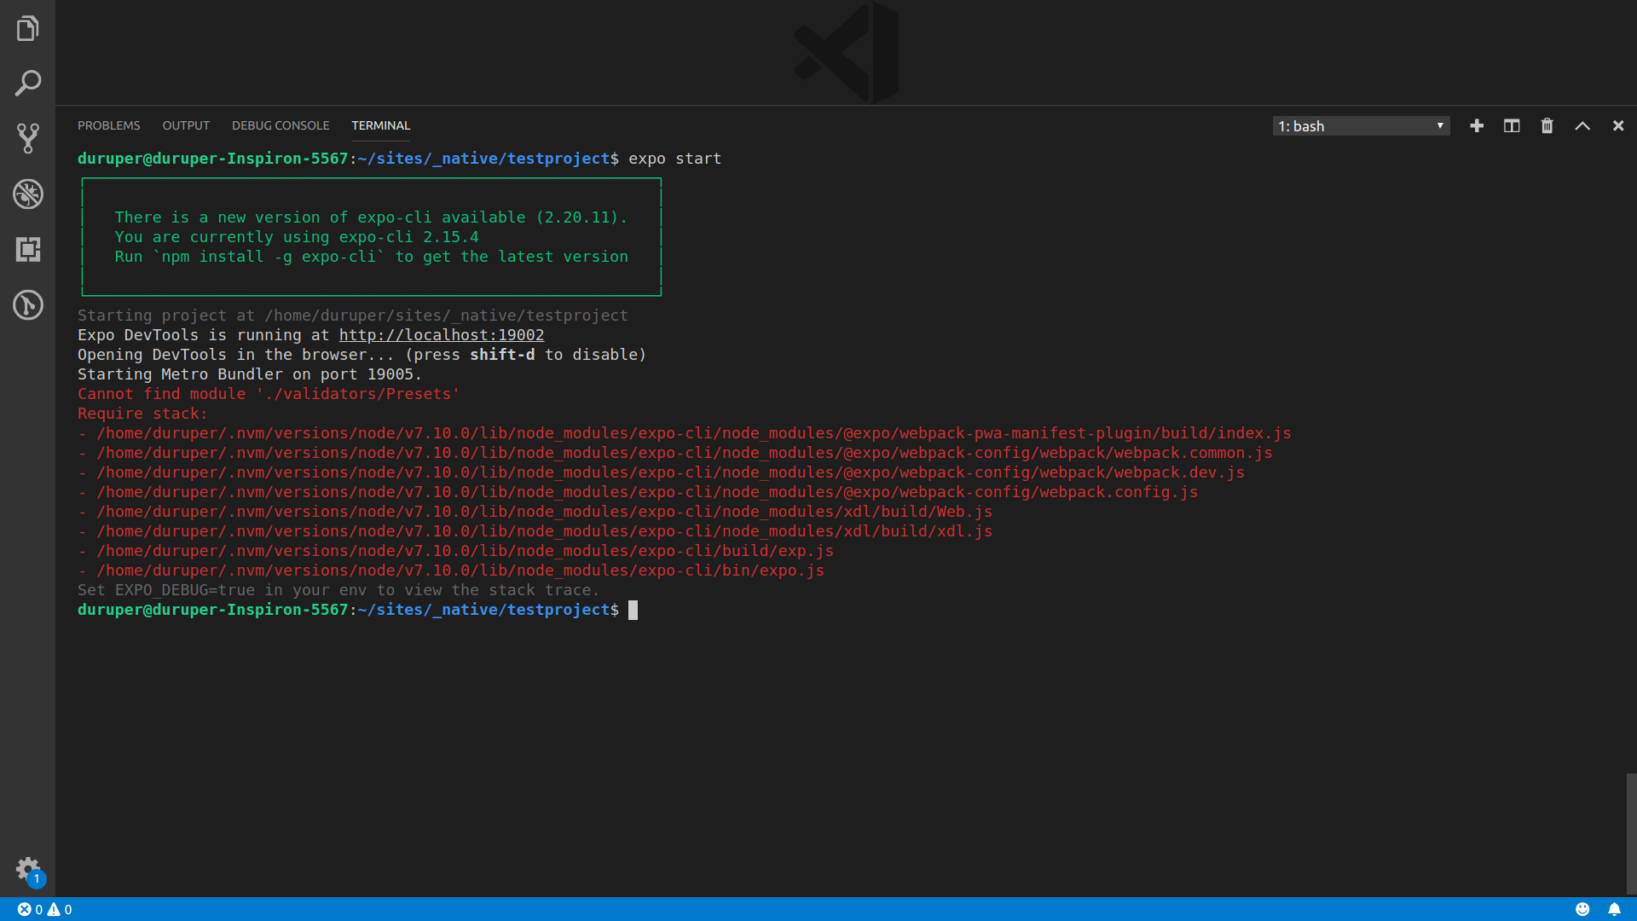The width and height of the screenshot is (1637, 921).
Task: Select the TERMINAL tab
Action: click(380, 125)
